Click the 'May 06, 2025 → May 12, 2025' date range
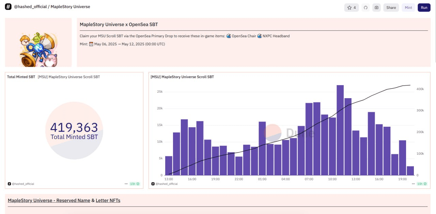Image resolution: width=436 pixels, height=214 pixels. pyautogui.click(x=119, y=44)
